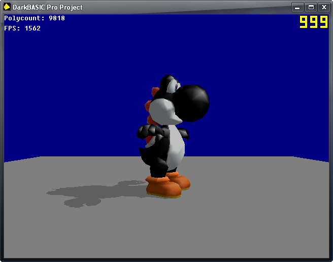This screenshot has width=333, height=262.
Task: Maximize the DarkBASIC Pro Project window
Action: click(310, 7)
